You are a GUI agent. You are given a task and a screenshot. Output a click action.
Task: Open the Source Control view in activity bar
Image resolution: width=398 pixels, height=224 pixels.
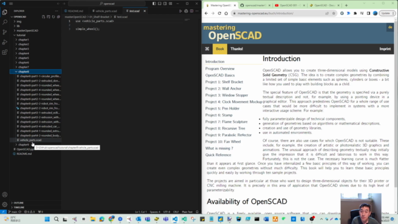(x=4, y=32)
